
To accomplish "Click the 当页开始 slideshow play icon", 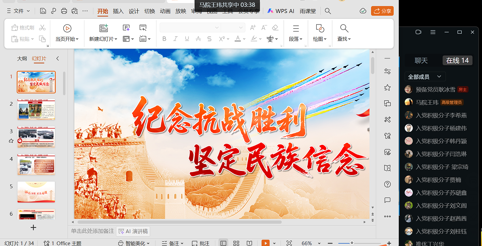I will (x=67, y=28).
